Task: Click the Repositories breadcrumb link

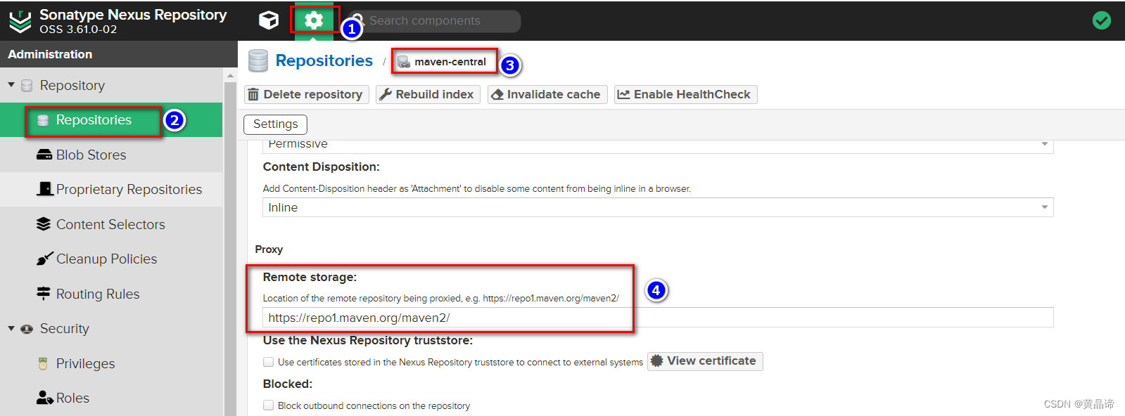Action: pyautogui.click(x=324, y=60)
